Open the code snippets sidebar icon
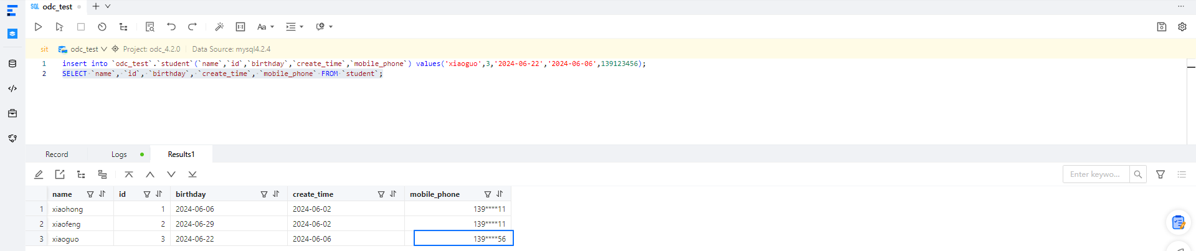Image resolution: width=1196 pixels, height=251 pixels. [x=12, y=88]
